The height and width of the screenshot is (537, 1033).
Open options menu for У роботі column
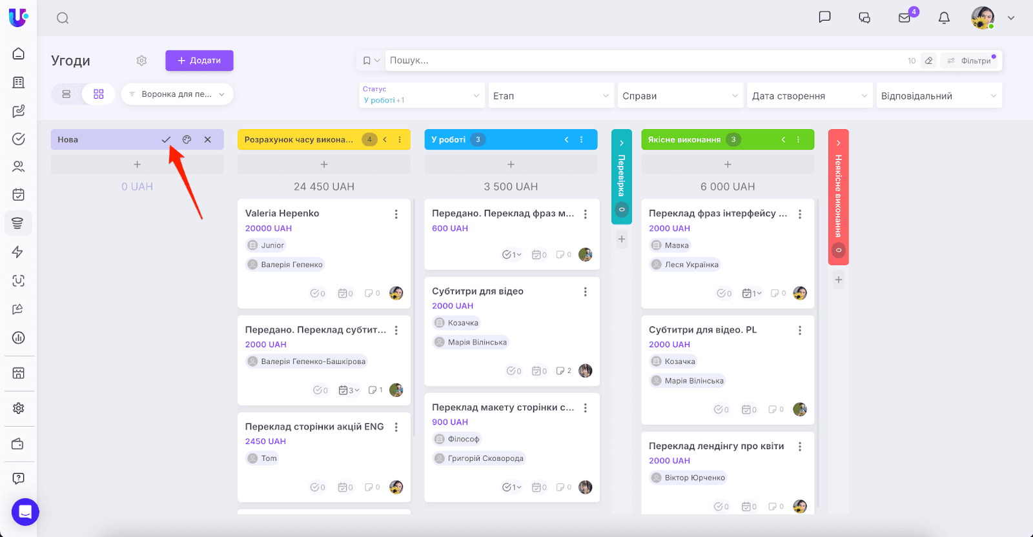[581, 139]
